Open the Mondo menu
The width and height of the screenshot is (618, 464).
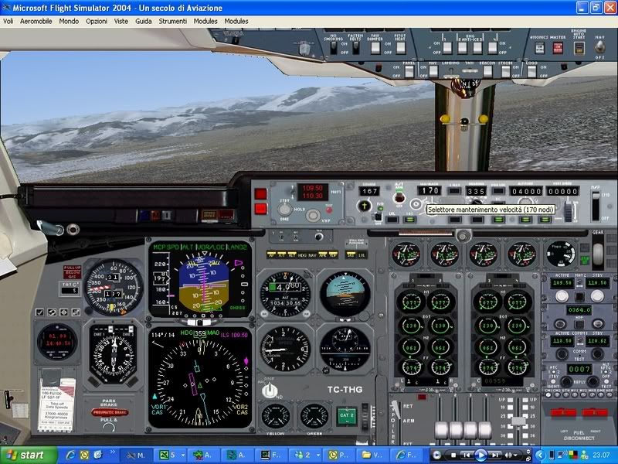pos(69,22)
